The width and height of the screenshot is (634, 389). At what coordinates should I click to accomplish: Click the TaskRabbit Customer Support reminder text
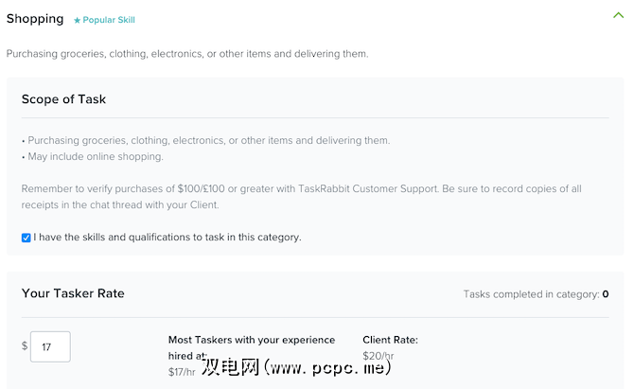301,188
